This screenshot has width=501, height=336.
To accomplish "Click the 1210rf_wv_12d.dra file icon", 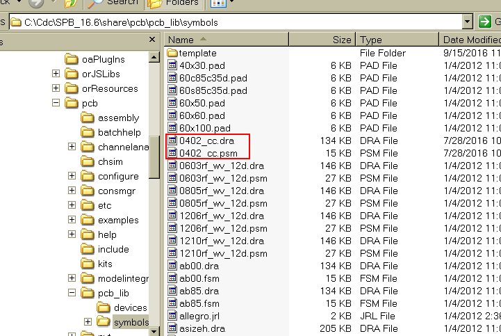I will [x=172, y=241].
